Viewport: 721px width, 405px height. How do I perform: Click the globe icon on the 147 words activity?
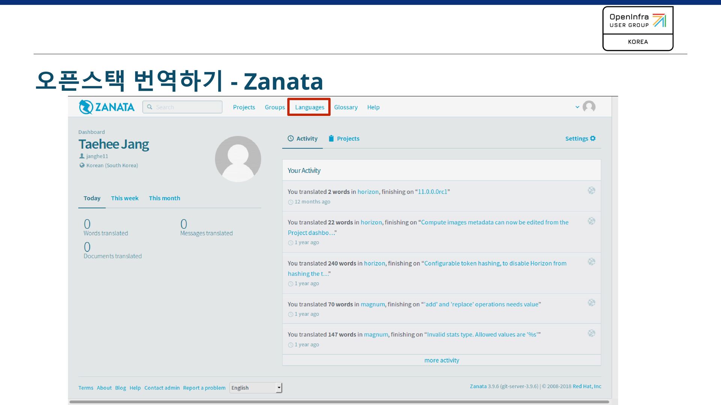[x=591, y=333]
